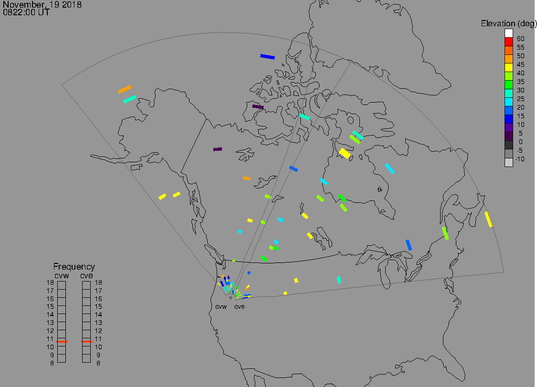The image size is (537, 387).
Task: Click the '13' label right of cve scale
Action: (98, 323)
